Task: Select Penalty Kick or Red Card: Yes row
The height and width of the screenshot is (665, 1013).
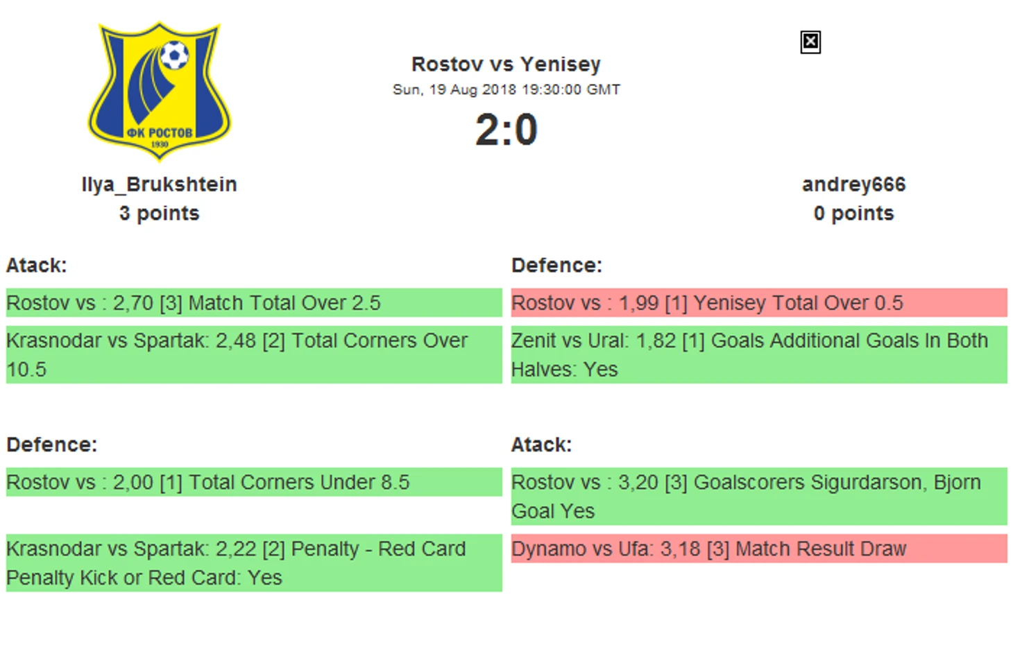Action: click(254, 563)
